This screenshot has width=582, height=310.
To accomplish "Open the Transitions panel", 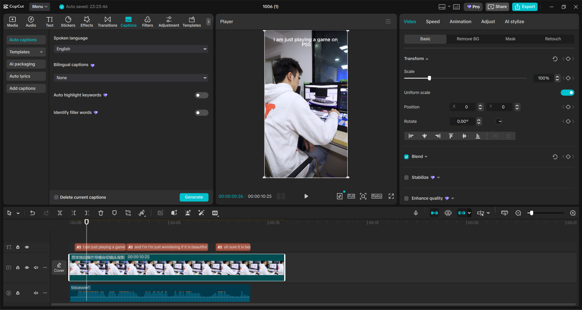I will pyautogui.click(x=107, y=21).
